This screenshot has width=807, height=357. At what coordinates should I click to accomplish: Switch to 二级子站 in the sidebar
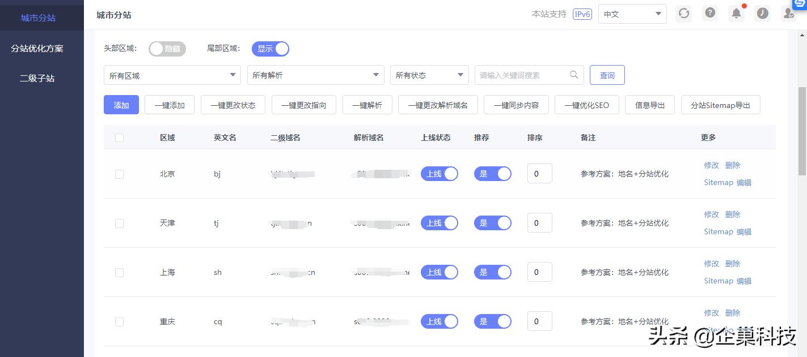[x=42, y=78]
